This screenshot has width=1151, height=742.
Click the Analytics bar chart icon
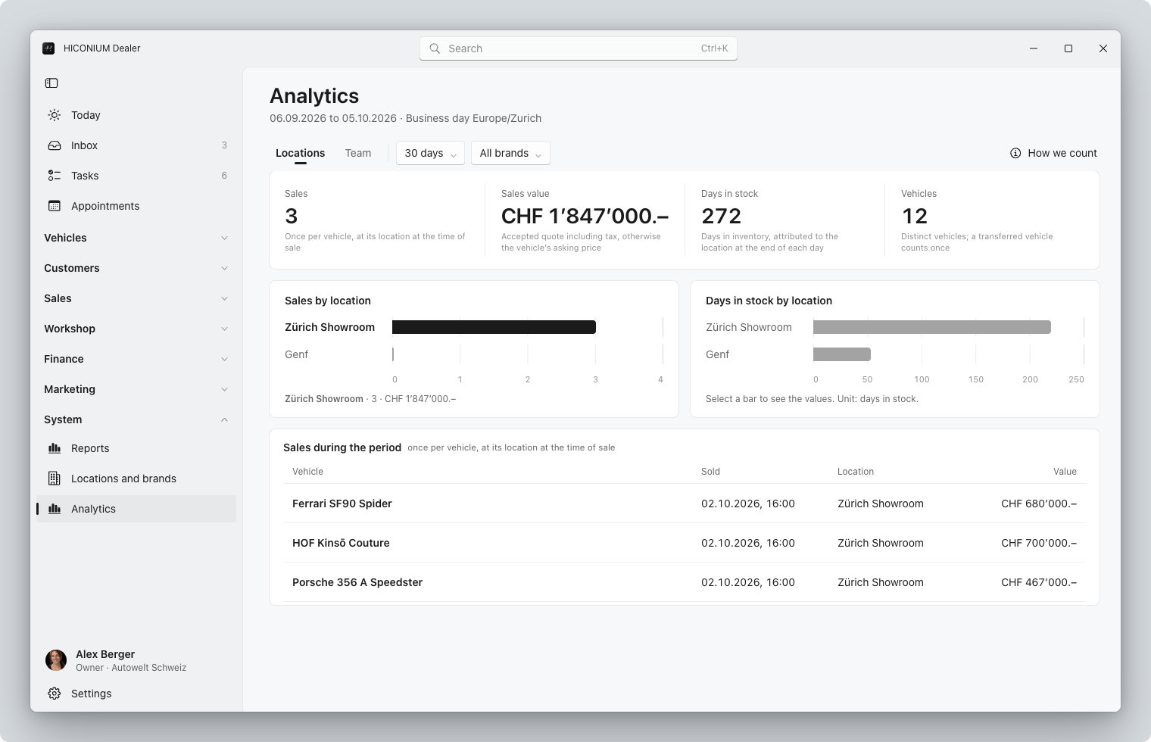click(x=55, y=509)
